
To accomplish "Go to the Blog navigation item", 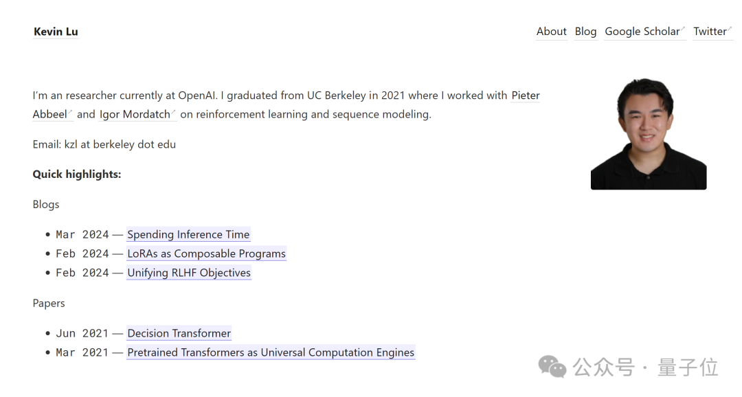I will point(585,32).
